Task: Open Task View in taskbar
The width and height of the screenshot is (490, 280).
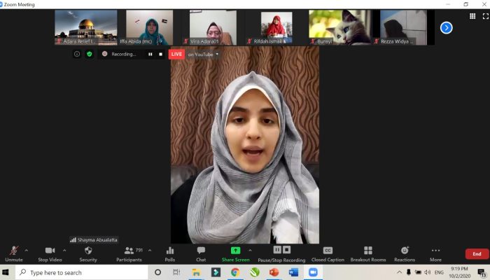Action: point(176,272)
